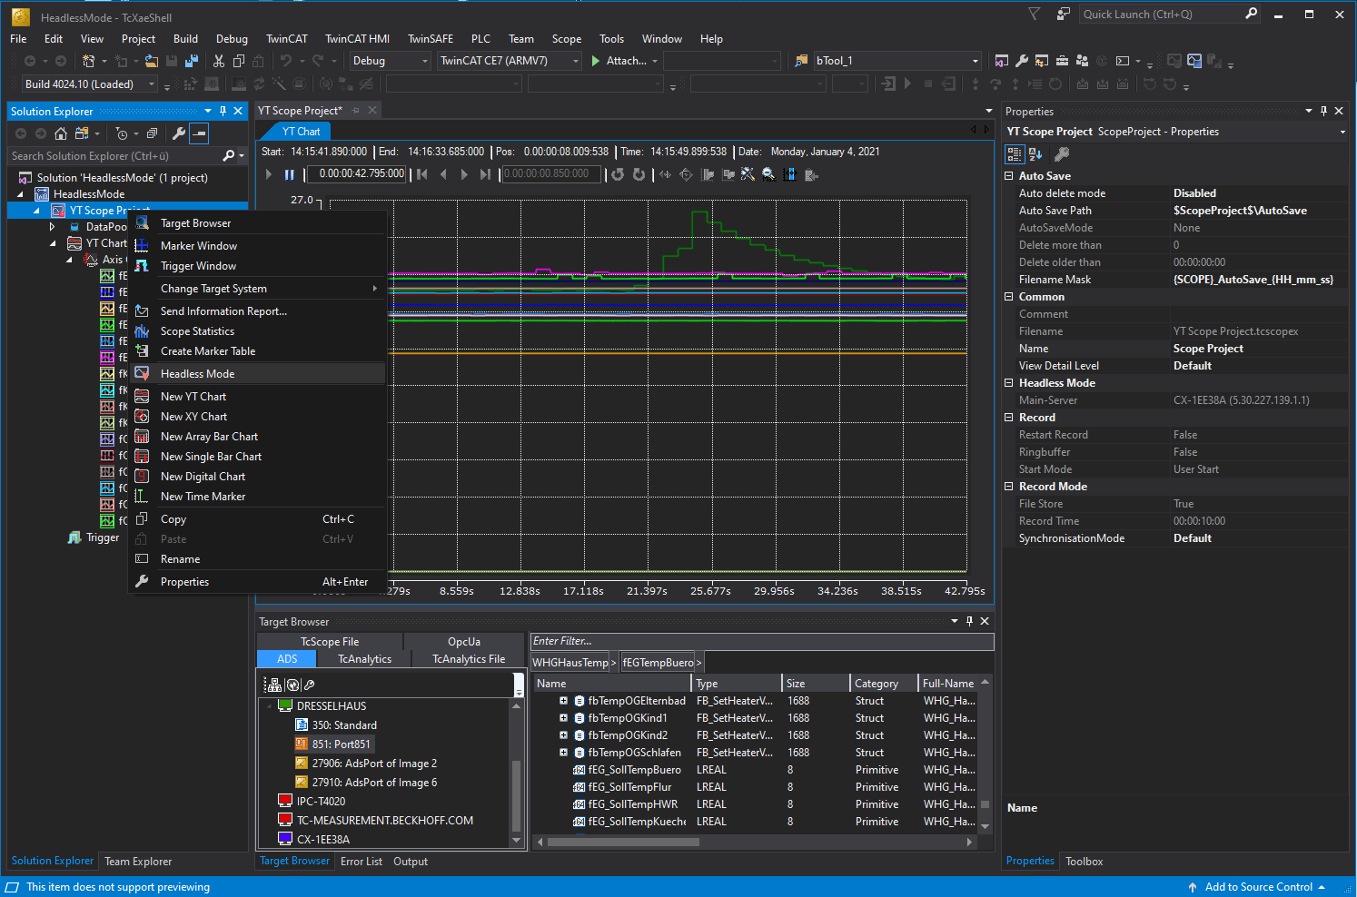Select Headless Mode context menu entry
This screenshot has width=1357, height=897.
(257, 374)
